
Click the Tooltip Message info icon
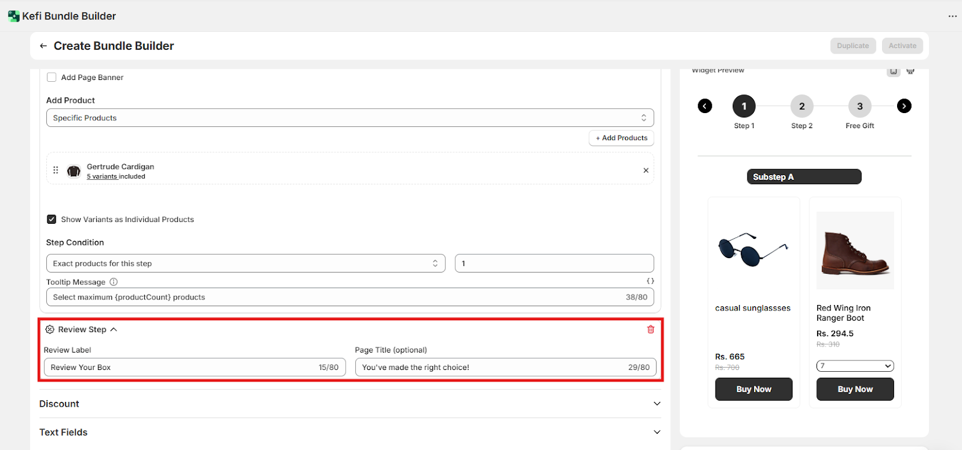(x=114, y=282)
